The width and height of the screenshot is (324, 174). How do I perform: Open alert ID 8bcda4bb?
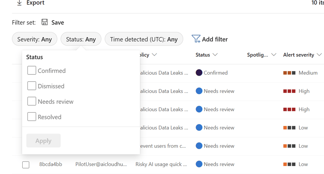point(50,164)
